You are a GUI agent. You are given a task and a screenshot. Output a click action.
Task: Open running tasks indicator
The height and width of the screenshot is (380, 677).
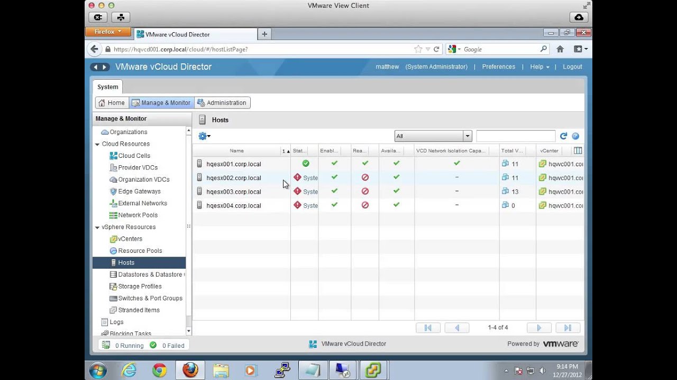tap(123, 346)
